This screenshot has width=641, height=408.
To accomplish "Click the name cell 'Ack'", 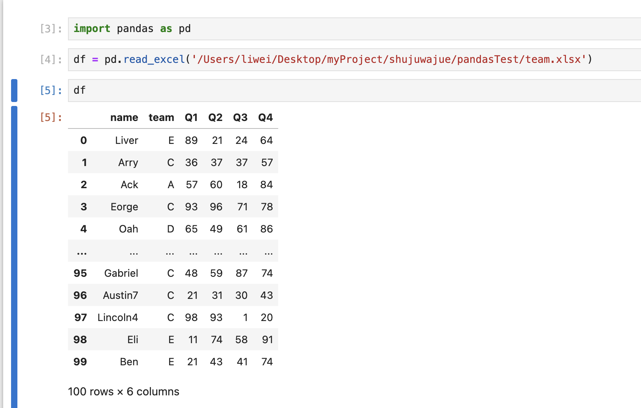I will coord(130,185).
